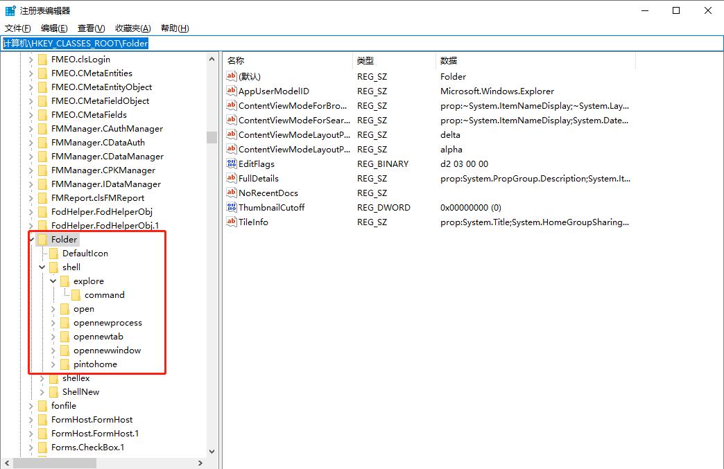Open the 编辑(E) menu
Screen dimensions: 724x469
pos(54,28)
